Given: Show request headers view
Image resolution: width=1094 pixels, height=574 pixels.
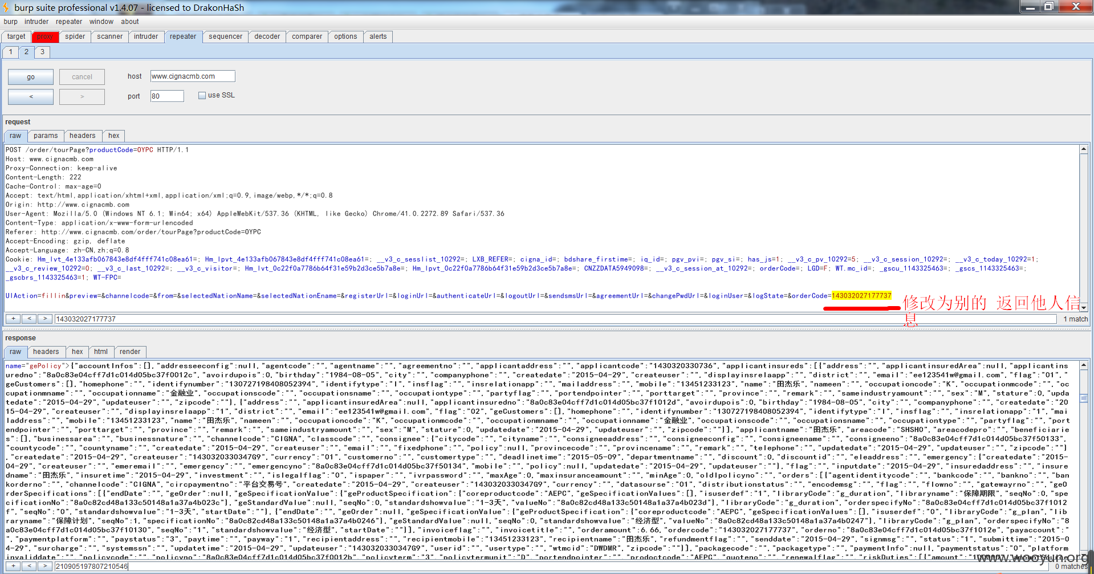Looking at the screenshot, I should click(x=83, y=136).
